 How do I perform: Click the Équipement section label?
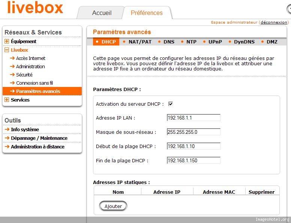(x=24, y=41)
